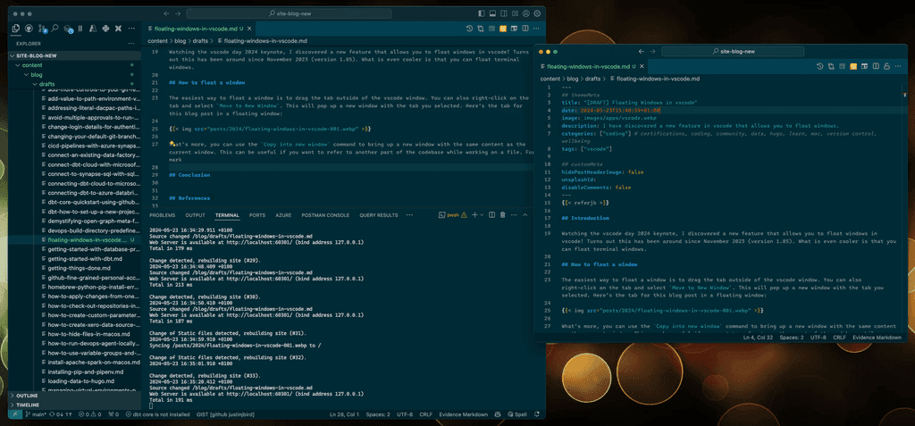Switch to the POSTMAN CONSOLE tab
Image resolution: width=915 pixels, height=426 pixels.
[x=323, y=215]
